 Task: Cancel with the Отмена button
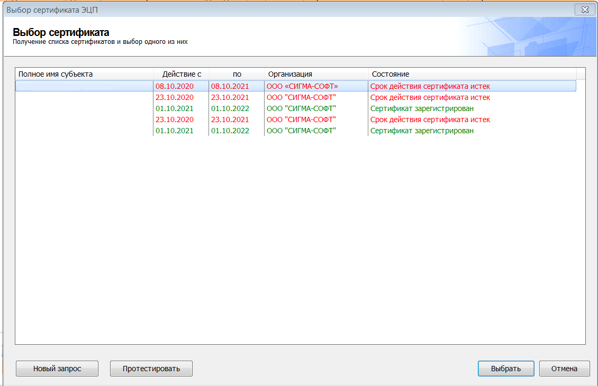point(564,369)
